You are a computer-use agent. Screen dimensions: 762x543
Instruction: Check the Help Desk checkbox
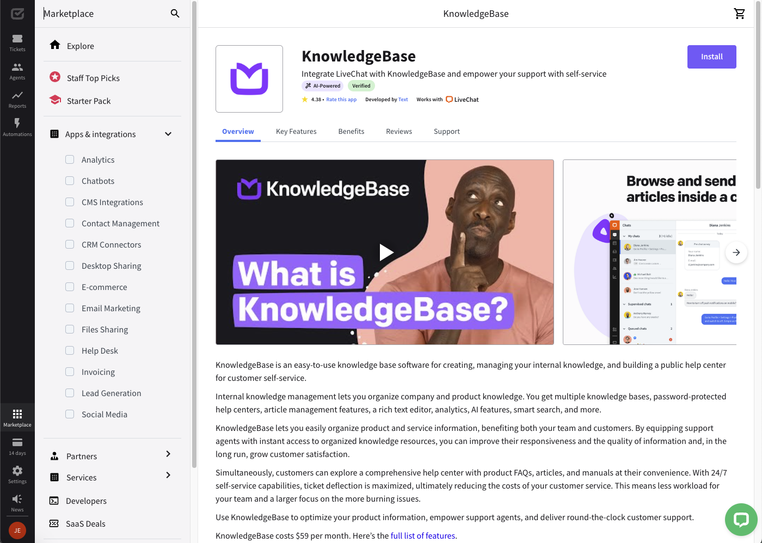pos(70,350)
